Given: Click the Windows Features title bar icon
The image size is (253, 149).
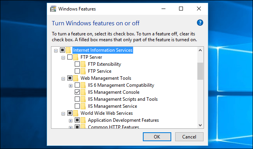Looking at the screenshot, I should [53, 9].
